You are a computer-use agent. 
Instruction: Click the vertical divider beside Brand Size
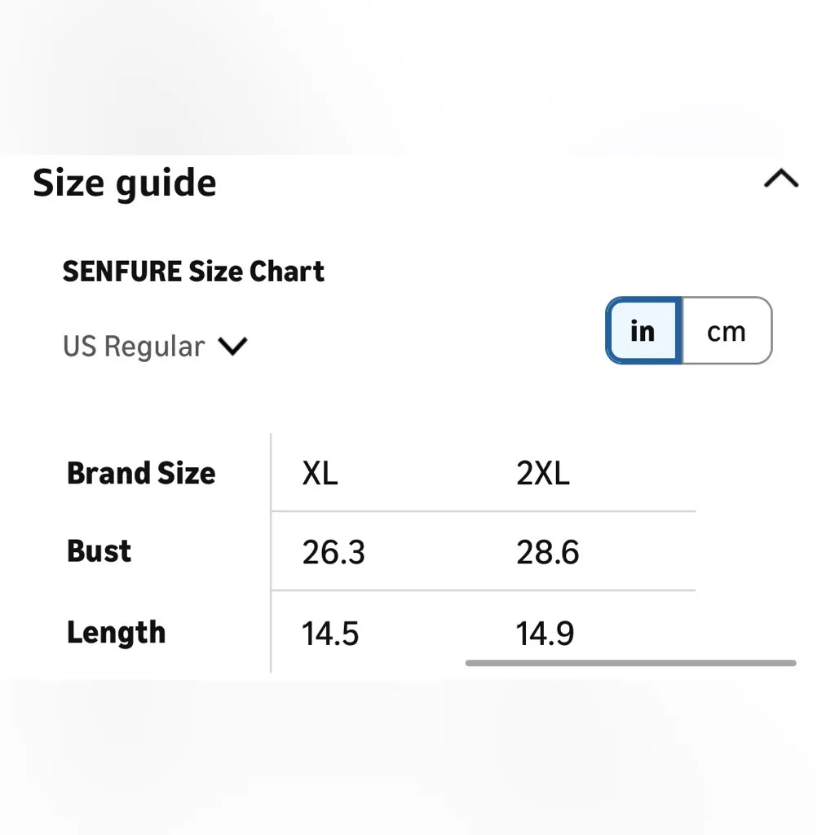[x=271, y=553]
